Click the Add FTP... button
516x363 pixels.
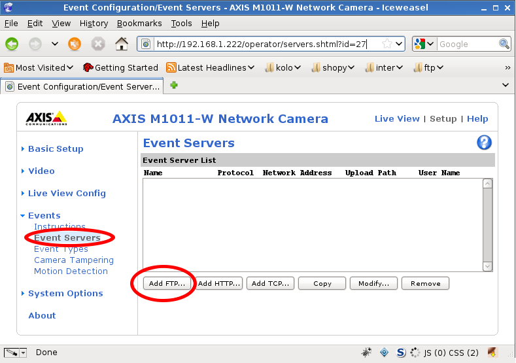coord(167,283)
